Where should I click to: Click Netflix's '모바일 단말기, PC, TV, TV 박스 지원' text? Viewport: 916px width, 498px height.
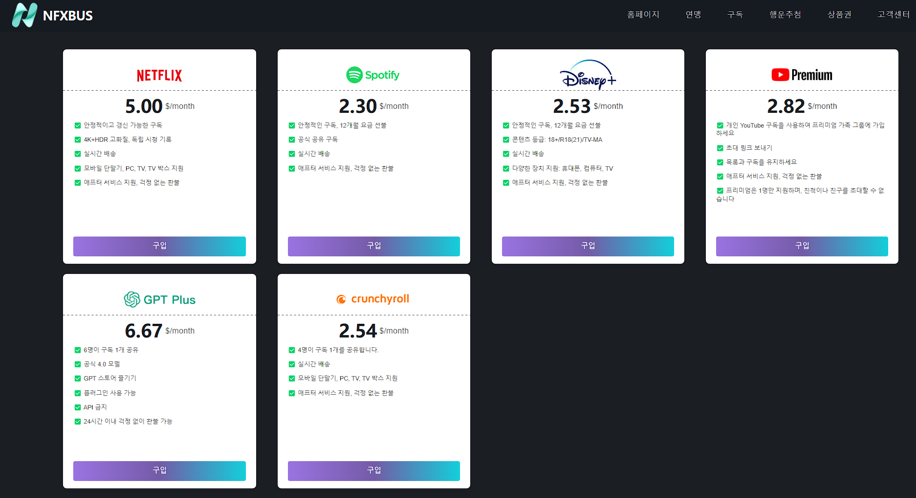133,168
